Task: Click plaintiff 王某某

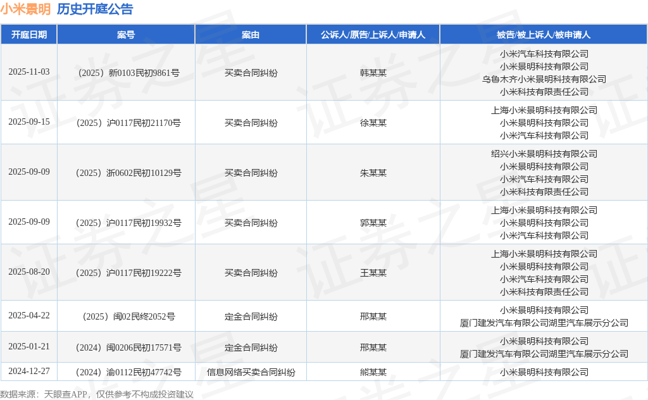Action: click(373, 273)
